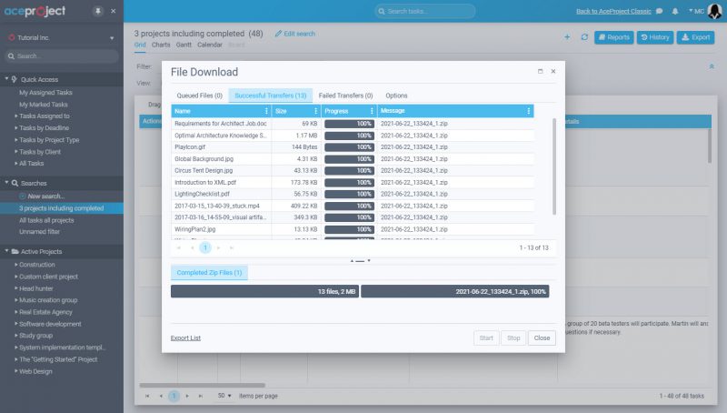Click the File Download list vertical scrollbar
The width and height of the screenshot is (727, 413).
[x=553, y=166]
